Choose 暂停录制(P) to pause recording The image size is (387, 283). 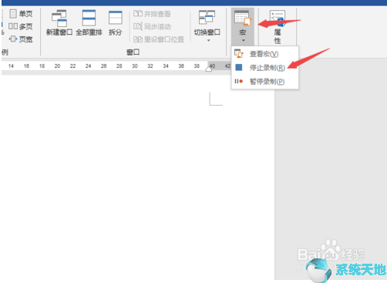pos(265,82)
